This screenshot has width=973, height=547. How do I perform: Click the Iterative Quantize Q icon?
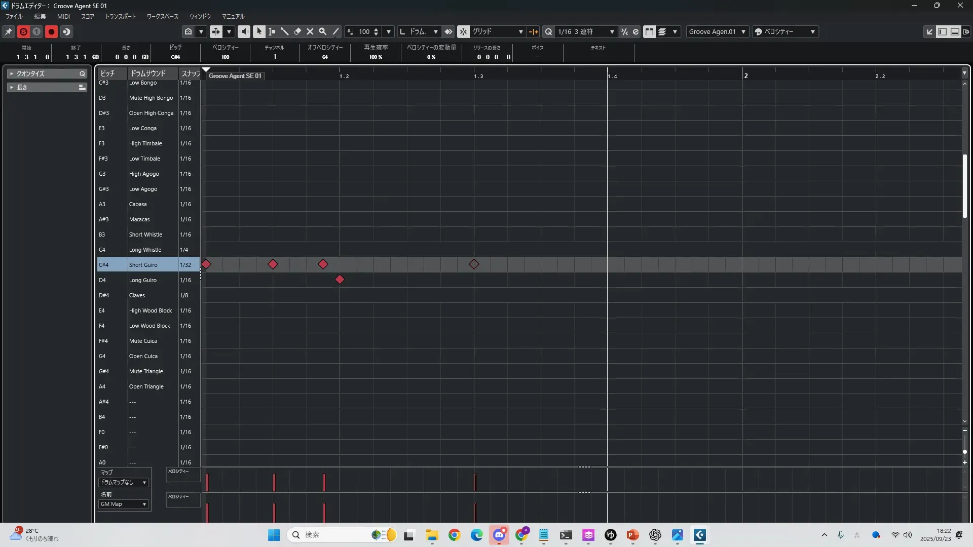click(548, 31)
